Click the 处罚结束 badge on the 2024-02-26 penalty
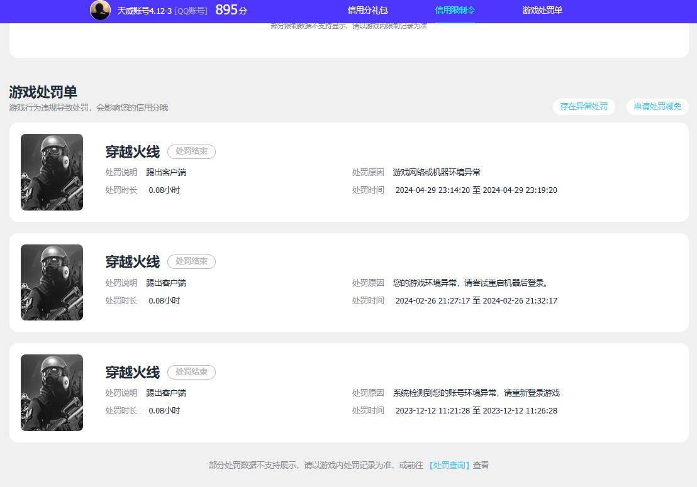The image size is (697, 487). click(191, 261)
